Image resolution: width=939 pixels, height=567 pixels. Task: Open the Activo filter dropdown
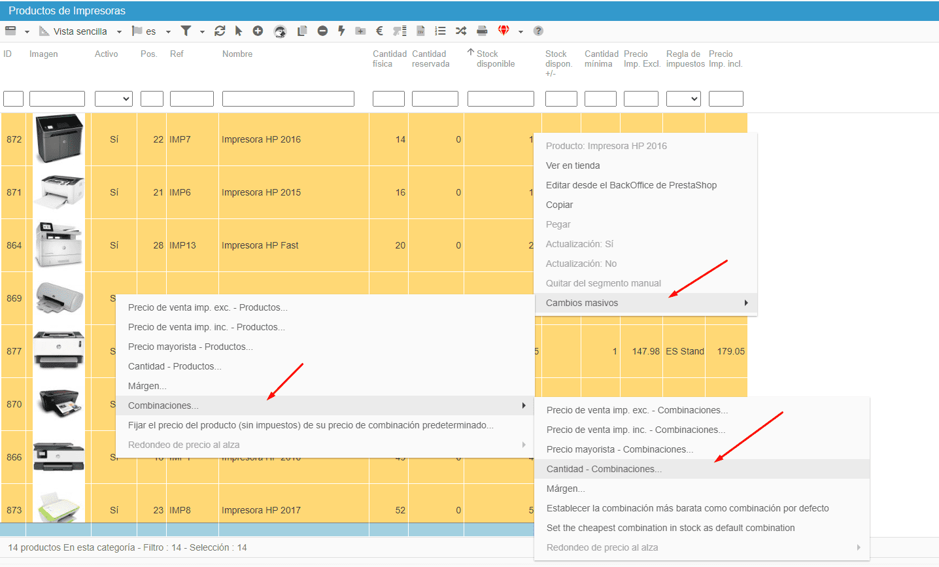click(x=114, y=99)
